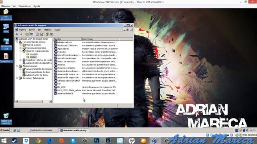257x144 pixels.
Task: Open Lightroom from the host taskbar
Action: click(108, 140)
